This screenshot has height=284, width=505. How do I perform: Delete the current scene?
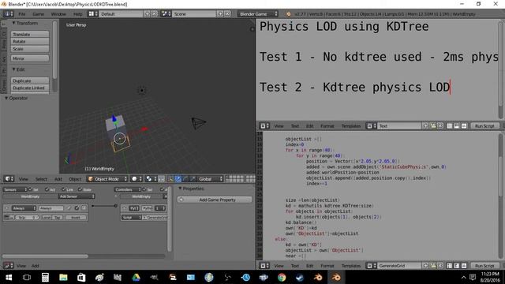[x=227, y=14]
